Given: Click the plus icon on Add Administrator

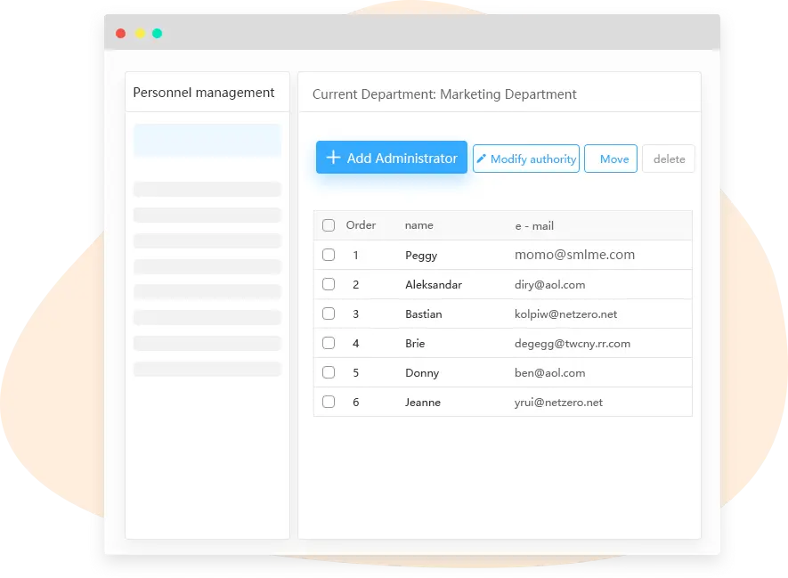Looking at the screenshot, I should coord(333,158).
